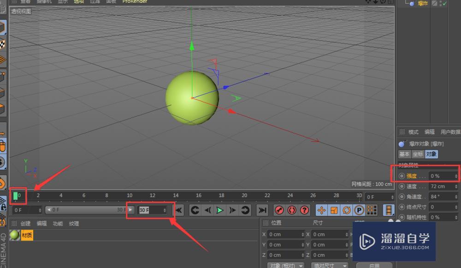Toggle the 随机特性 keyframe circle
The width and height of the screenshot is (461, 268).
[x=402, y=217]
